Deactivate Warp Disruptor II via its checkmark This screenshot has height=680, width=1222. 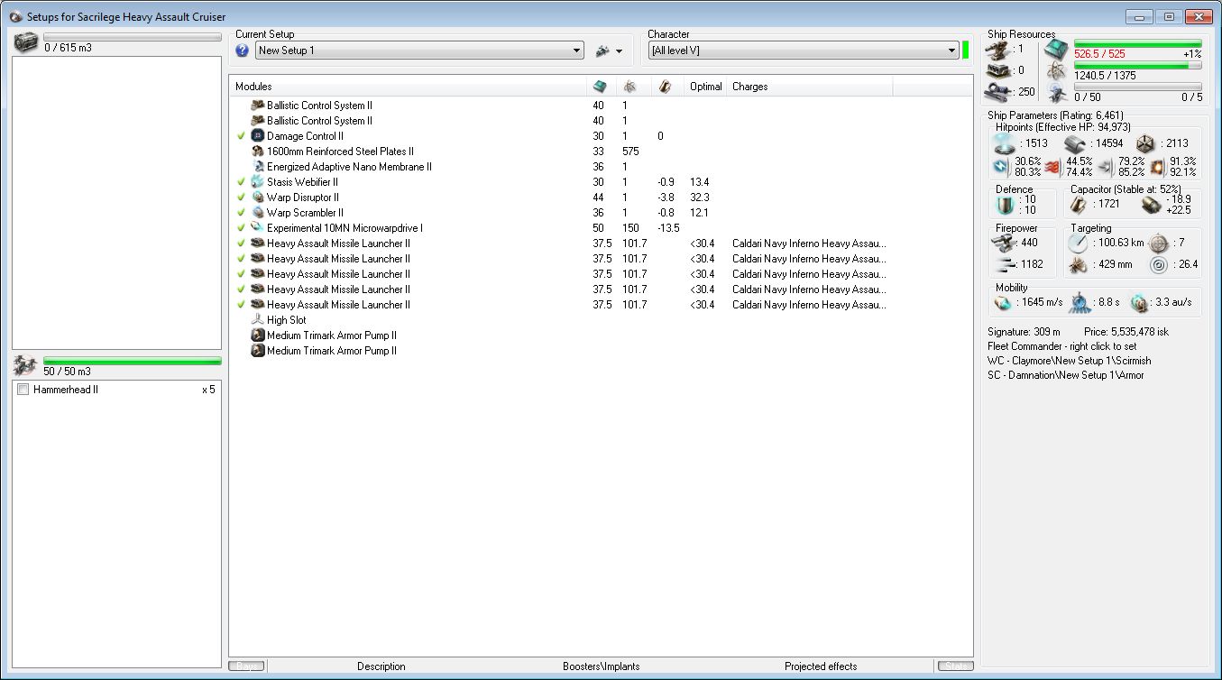click(x=242, y=198)
